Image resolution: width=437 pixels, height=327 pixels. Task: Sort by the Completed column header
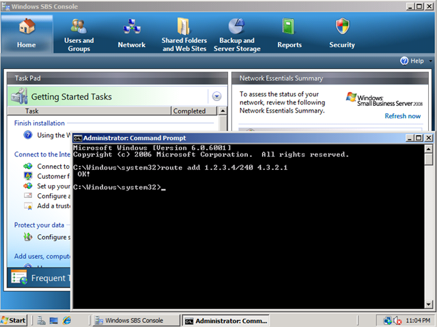pos(194,111)
